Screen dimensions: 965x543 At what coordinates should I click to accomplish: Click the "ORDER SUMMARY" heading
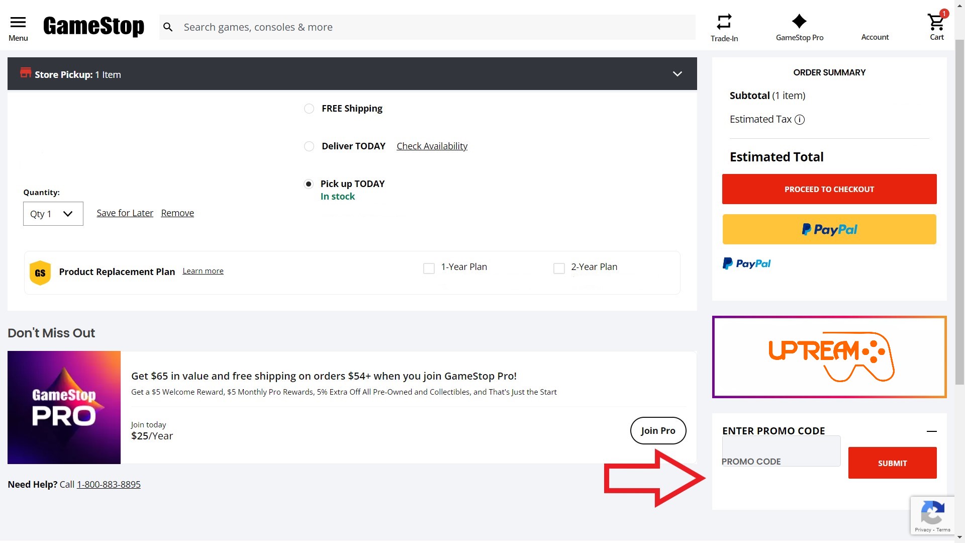click(829, 72)
